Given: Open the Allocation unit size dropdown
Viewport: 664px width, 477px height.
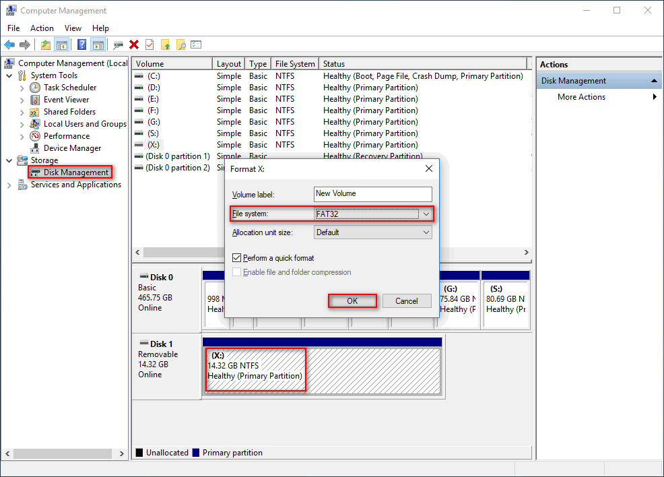Looking at the screenshot, I should 426,232.
